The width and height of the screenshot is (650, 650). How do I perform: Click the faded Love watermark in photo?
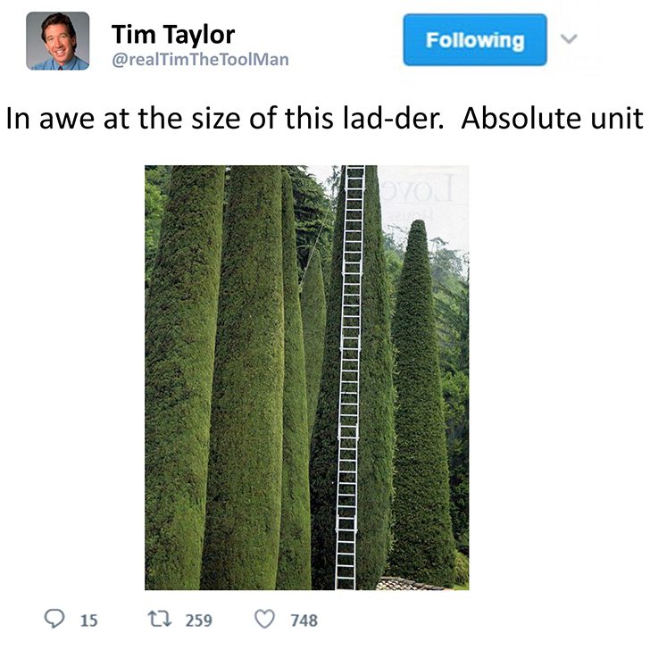click(x=418, y=190)
